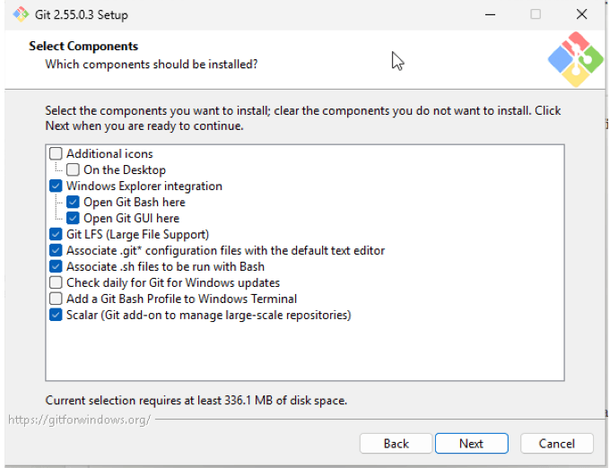Enable the Additional icons checkbox
This screenshot has width=610, height=468.
56,153
